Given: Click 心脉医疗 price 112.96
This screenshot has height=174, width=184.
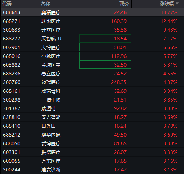Looking at the screenshot, I should point(119,56).
